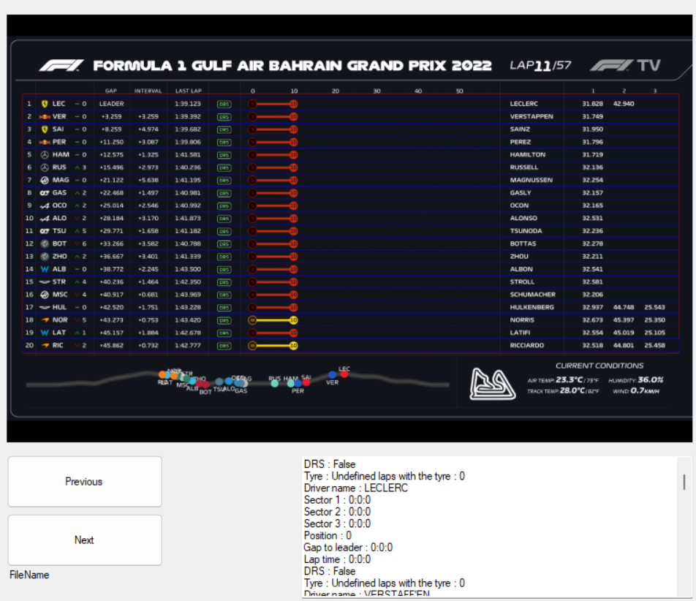Click the yellow tyre stint bar for Ricciardo
The height and width of the screenshot is (601, 696).
[x=273, y=345]
